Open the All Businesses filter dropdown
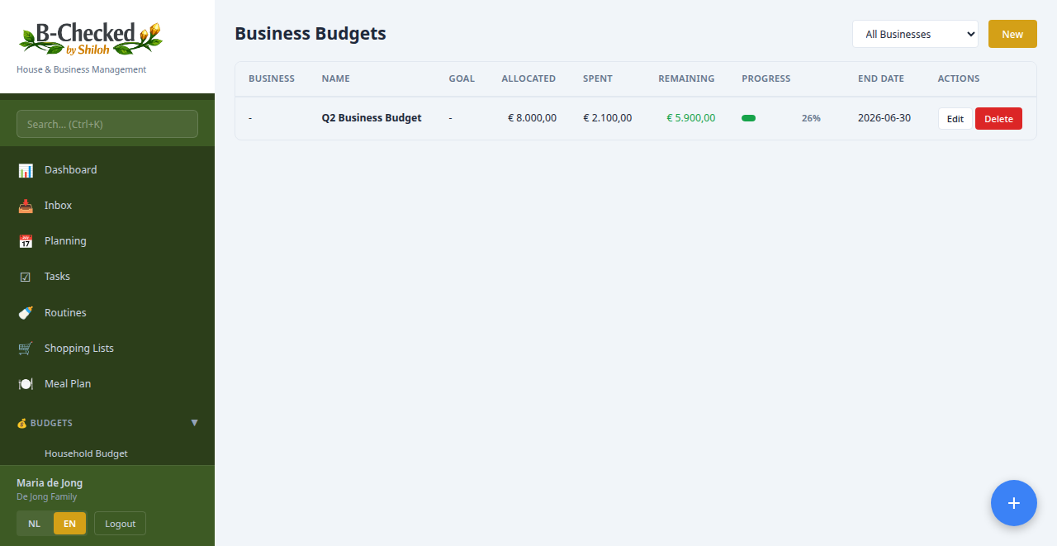This screenshot has width=1057, height=546. (915, 34)
